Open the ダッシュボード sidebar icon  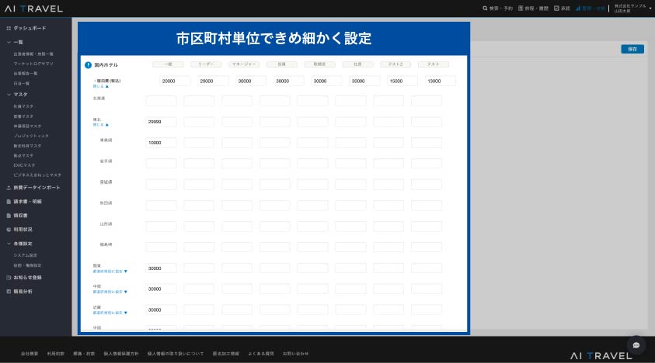(9, 29)
